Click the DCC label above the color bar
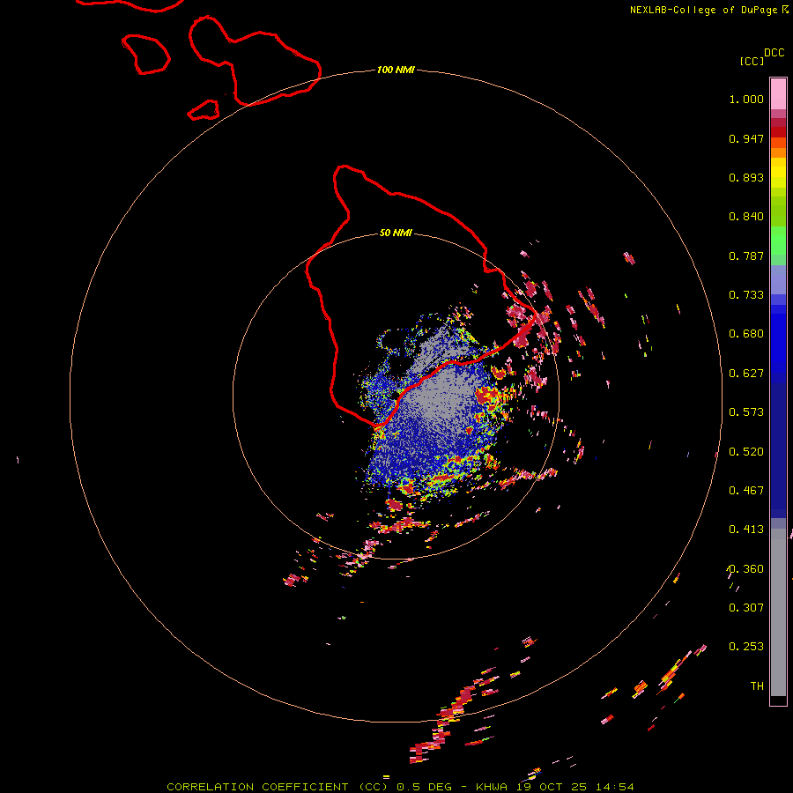 [774, 53]
